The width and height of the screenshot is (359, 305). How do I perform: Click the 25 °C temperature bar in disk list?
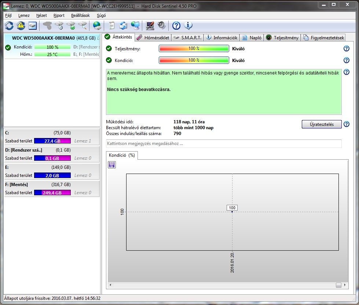coord(52,54)
